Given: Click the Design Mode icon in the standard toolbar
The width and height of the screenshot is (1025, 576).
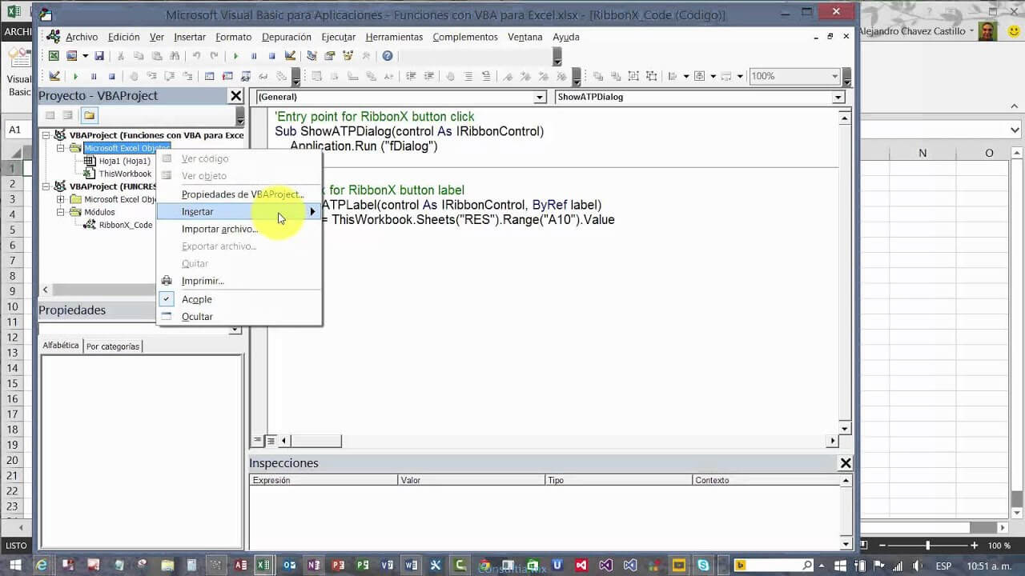Looking at the screenshot, I should [290, 56].
